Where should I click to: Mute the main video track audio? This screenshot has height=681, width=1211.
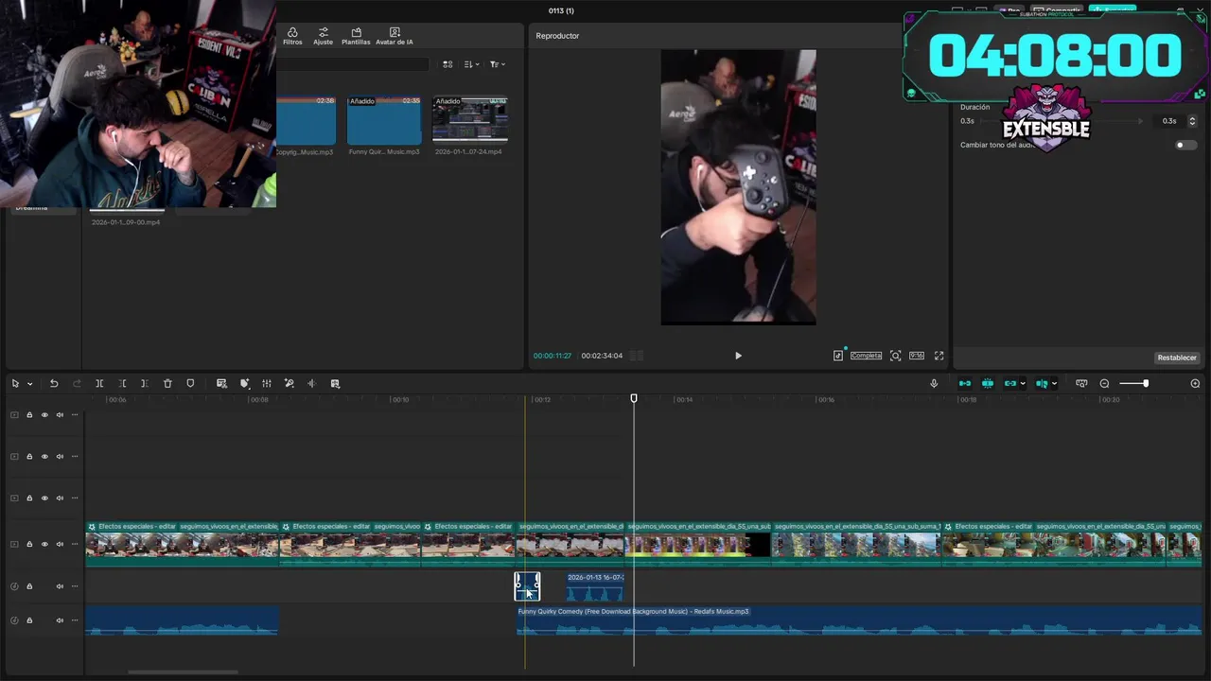click(x=59, y=544)
